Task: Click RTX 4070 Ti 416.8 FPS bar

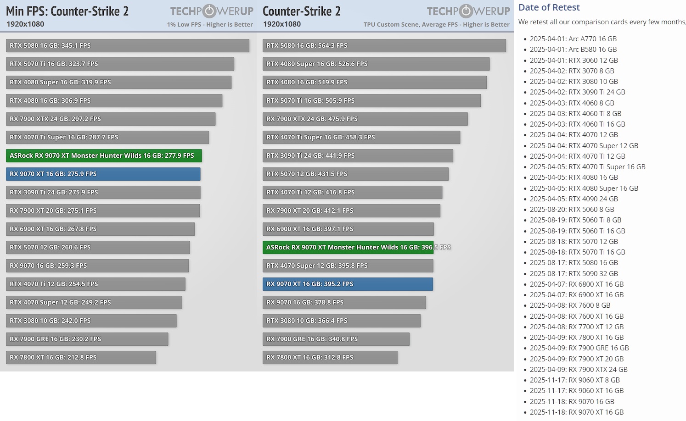Action: [352, 192]
